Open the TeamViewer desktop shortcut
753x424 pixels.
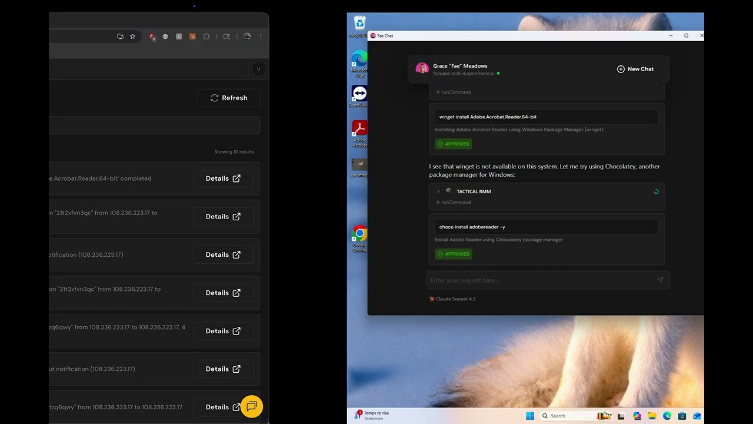point(359,97)
